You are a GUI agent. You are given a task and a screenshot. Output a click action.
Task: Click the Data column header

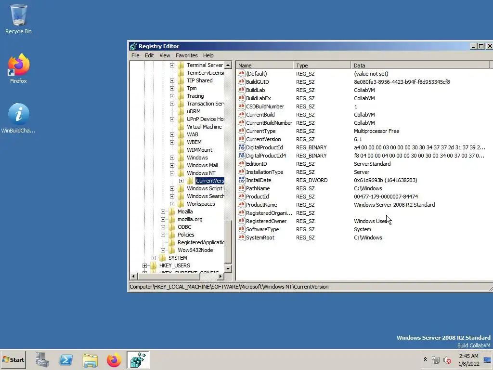click(x=420, y=66)
